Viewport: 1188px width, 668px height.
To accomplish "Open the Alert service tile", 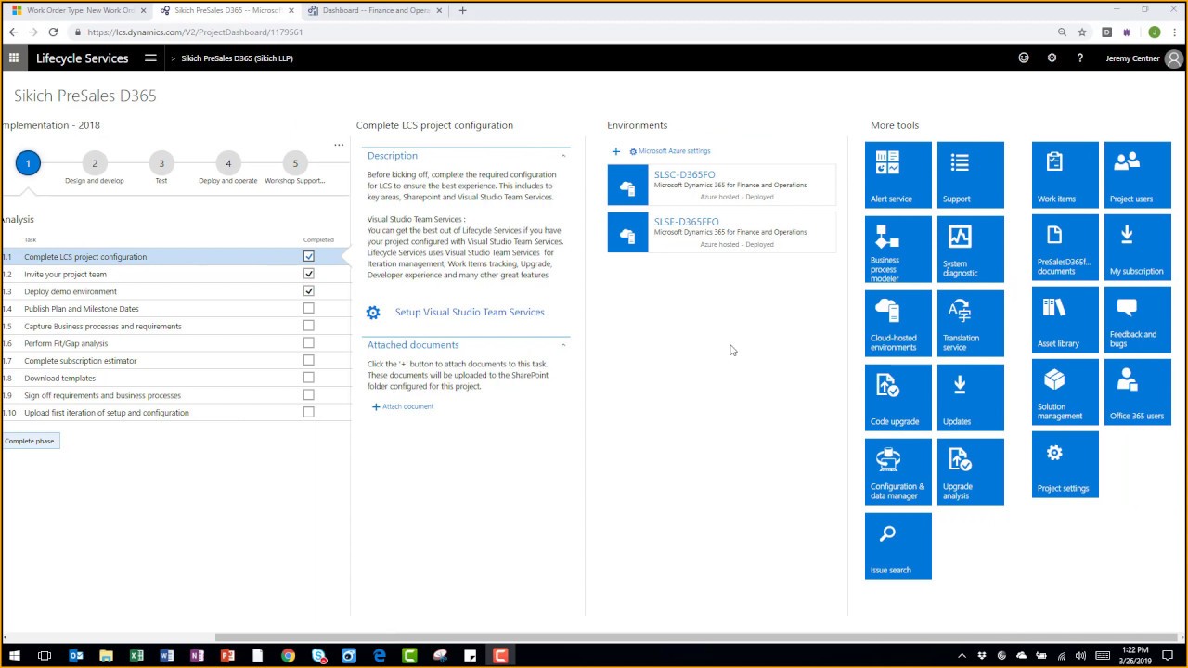I will [897, 175].
